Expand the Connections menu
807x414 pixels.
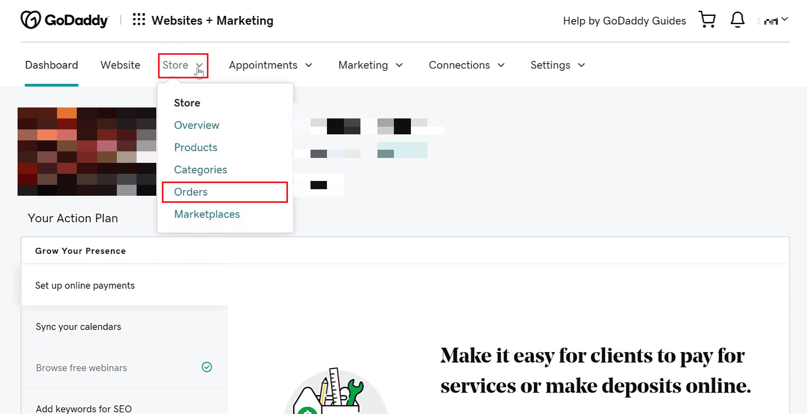tap(467, 65)
